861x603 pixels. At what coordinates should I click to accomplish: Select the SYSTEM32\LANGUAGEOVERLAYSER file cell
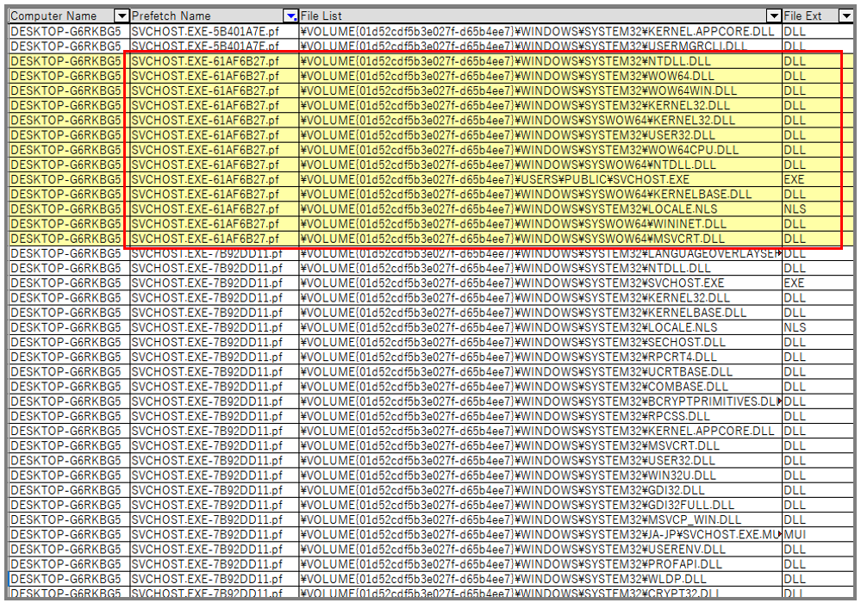(540, 253)
